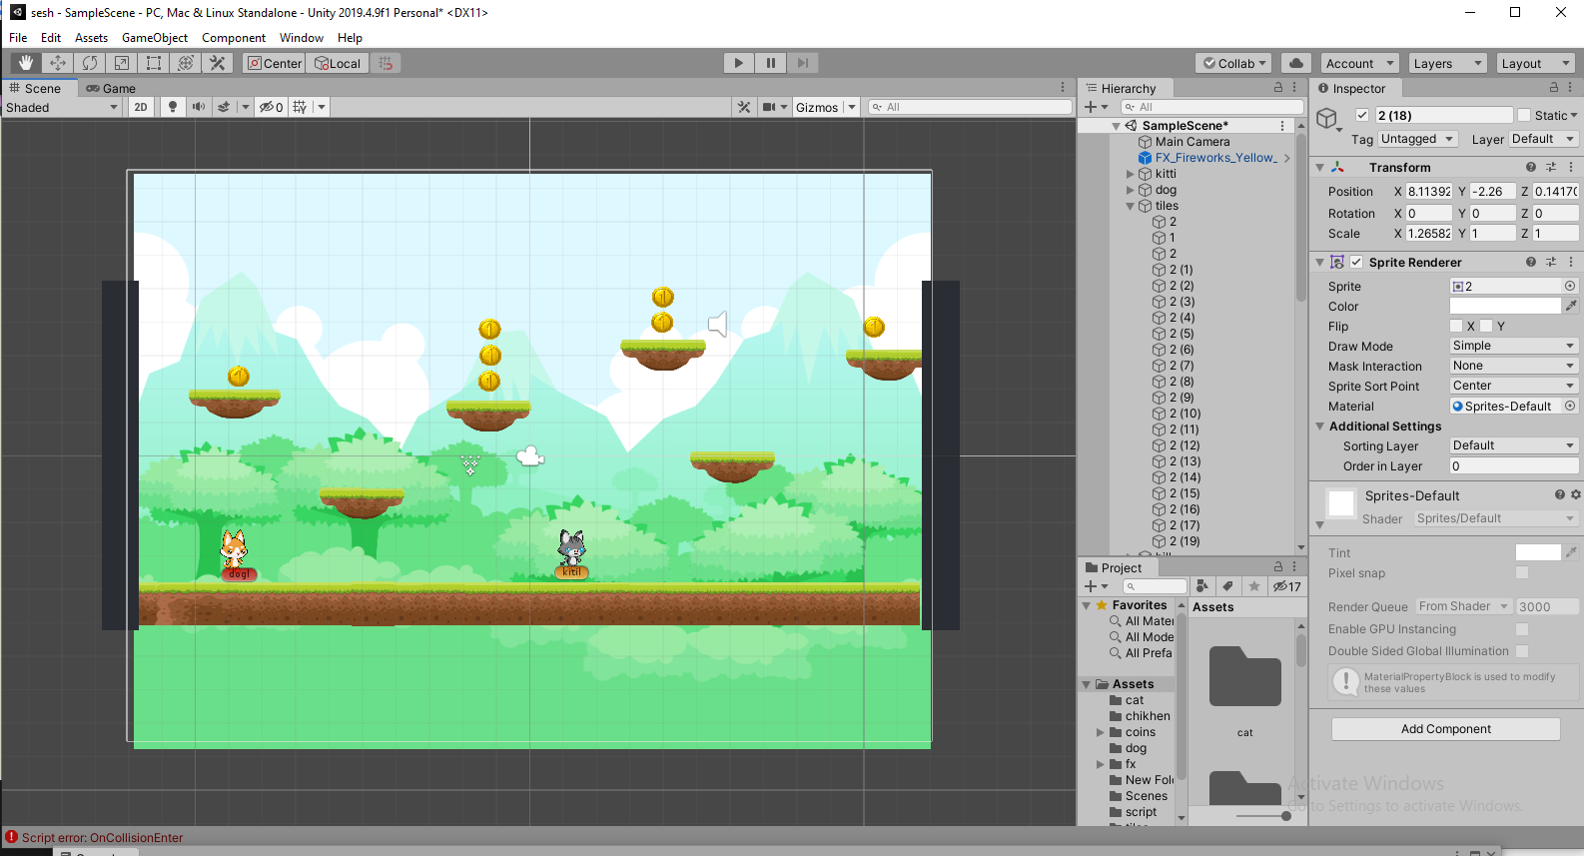Toggle the GameObject active checkbox

tap(1362, 115)
